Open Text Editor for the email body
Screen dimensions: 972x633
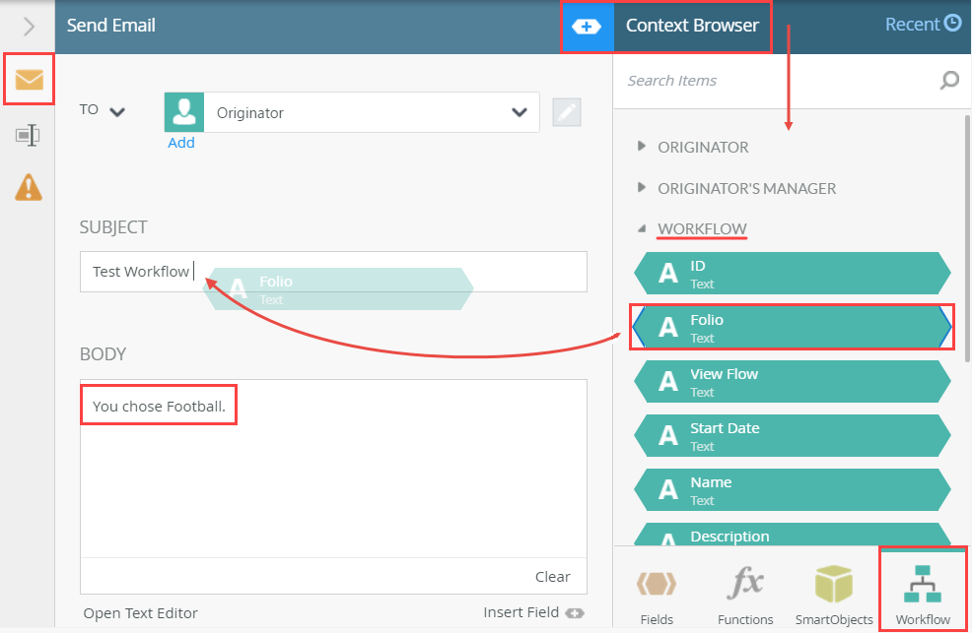click(140, 612)
